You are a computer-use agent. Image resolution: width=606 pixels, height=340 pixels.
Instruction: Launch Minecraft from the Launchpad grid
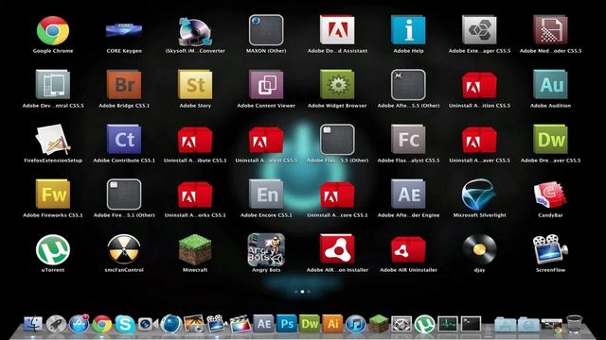tap(195, 249)
